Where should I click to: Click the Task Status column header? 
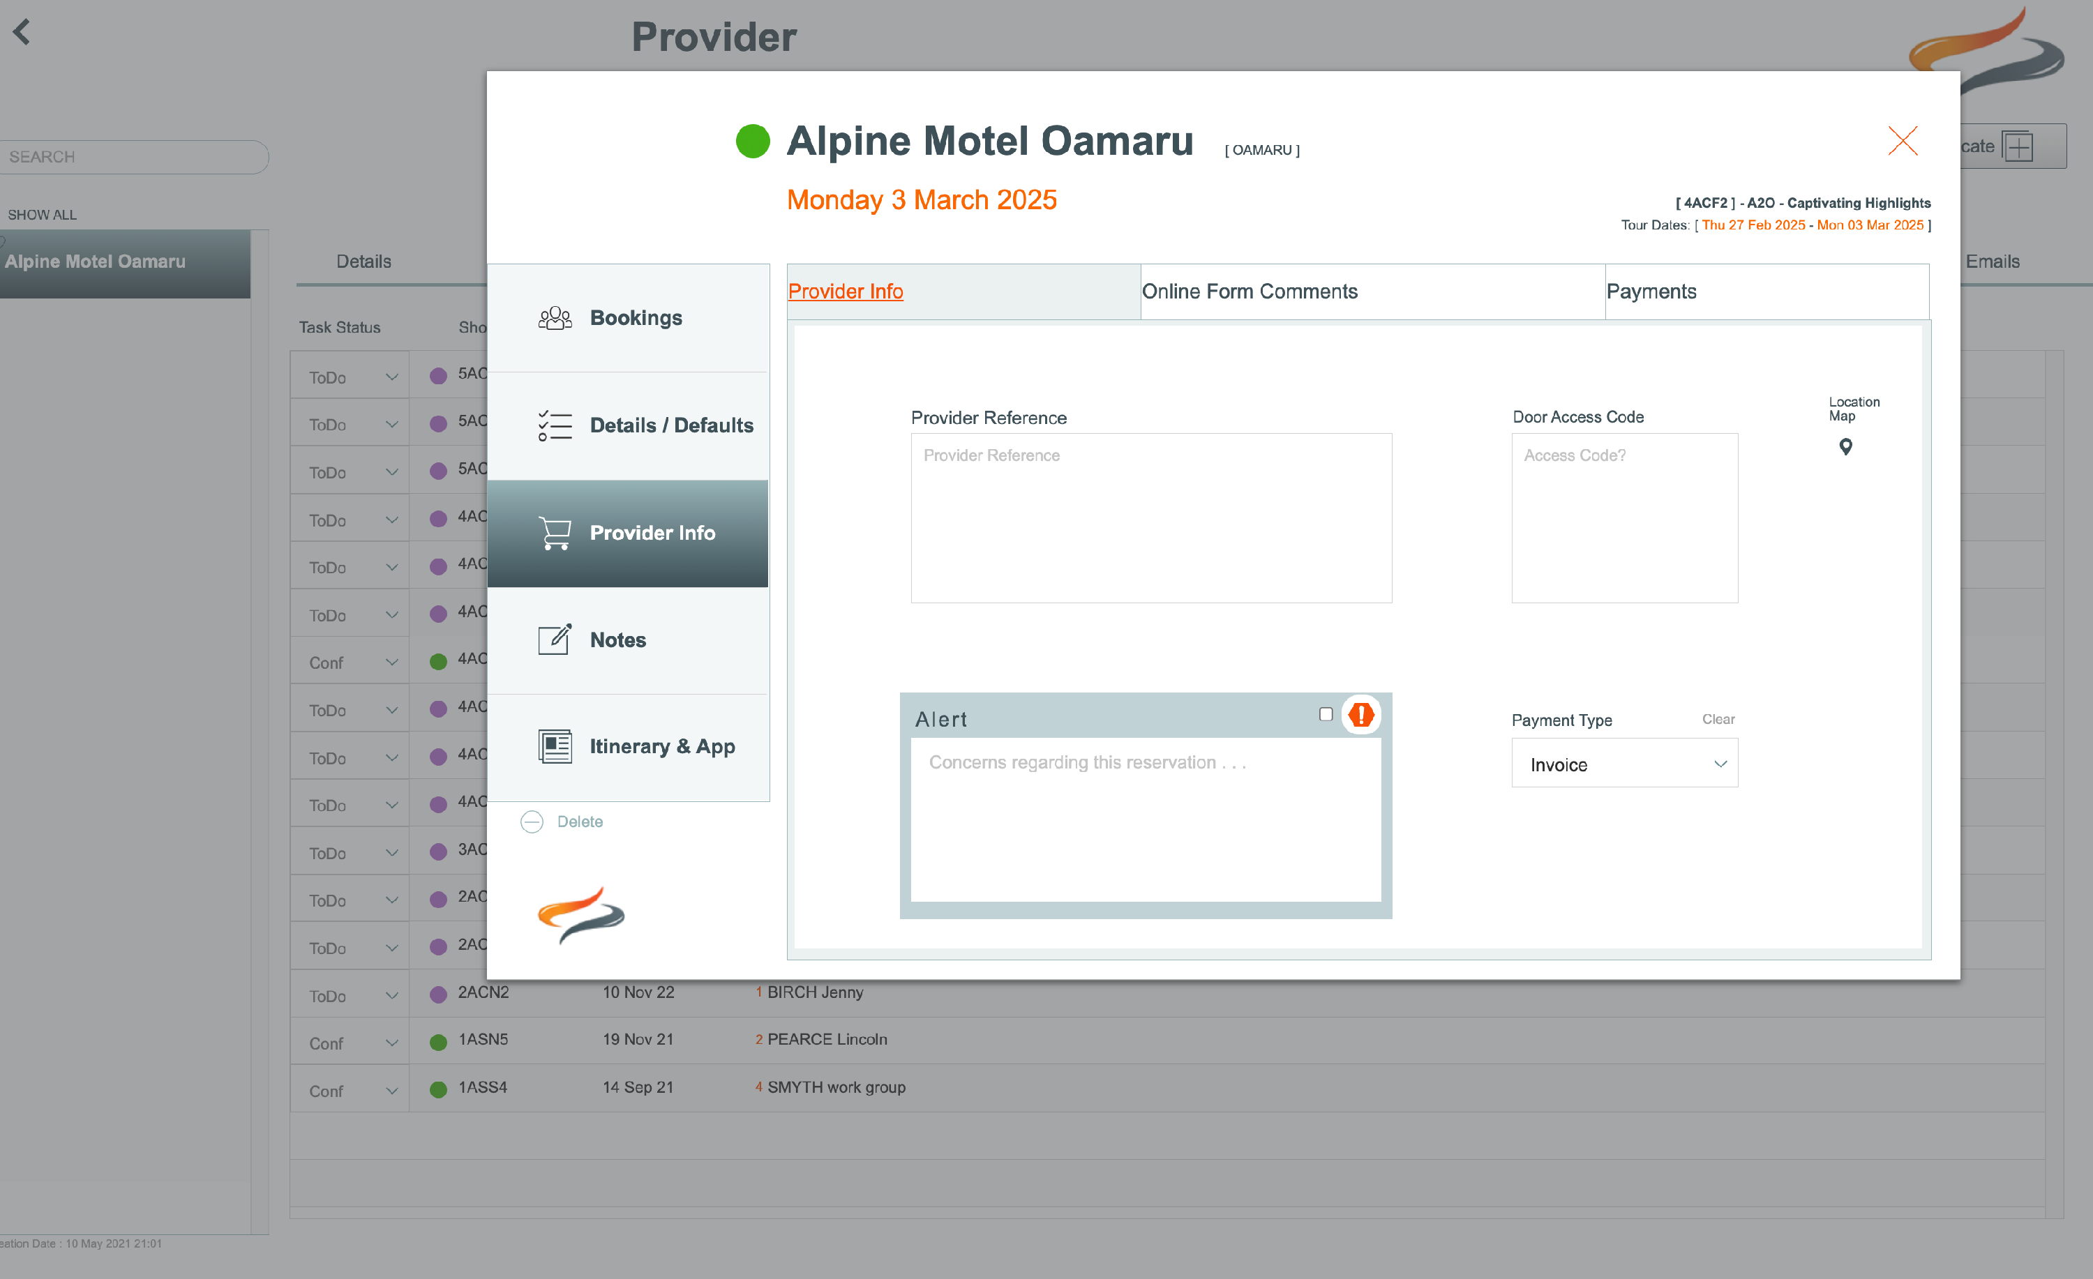click(x=339, y=327)
